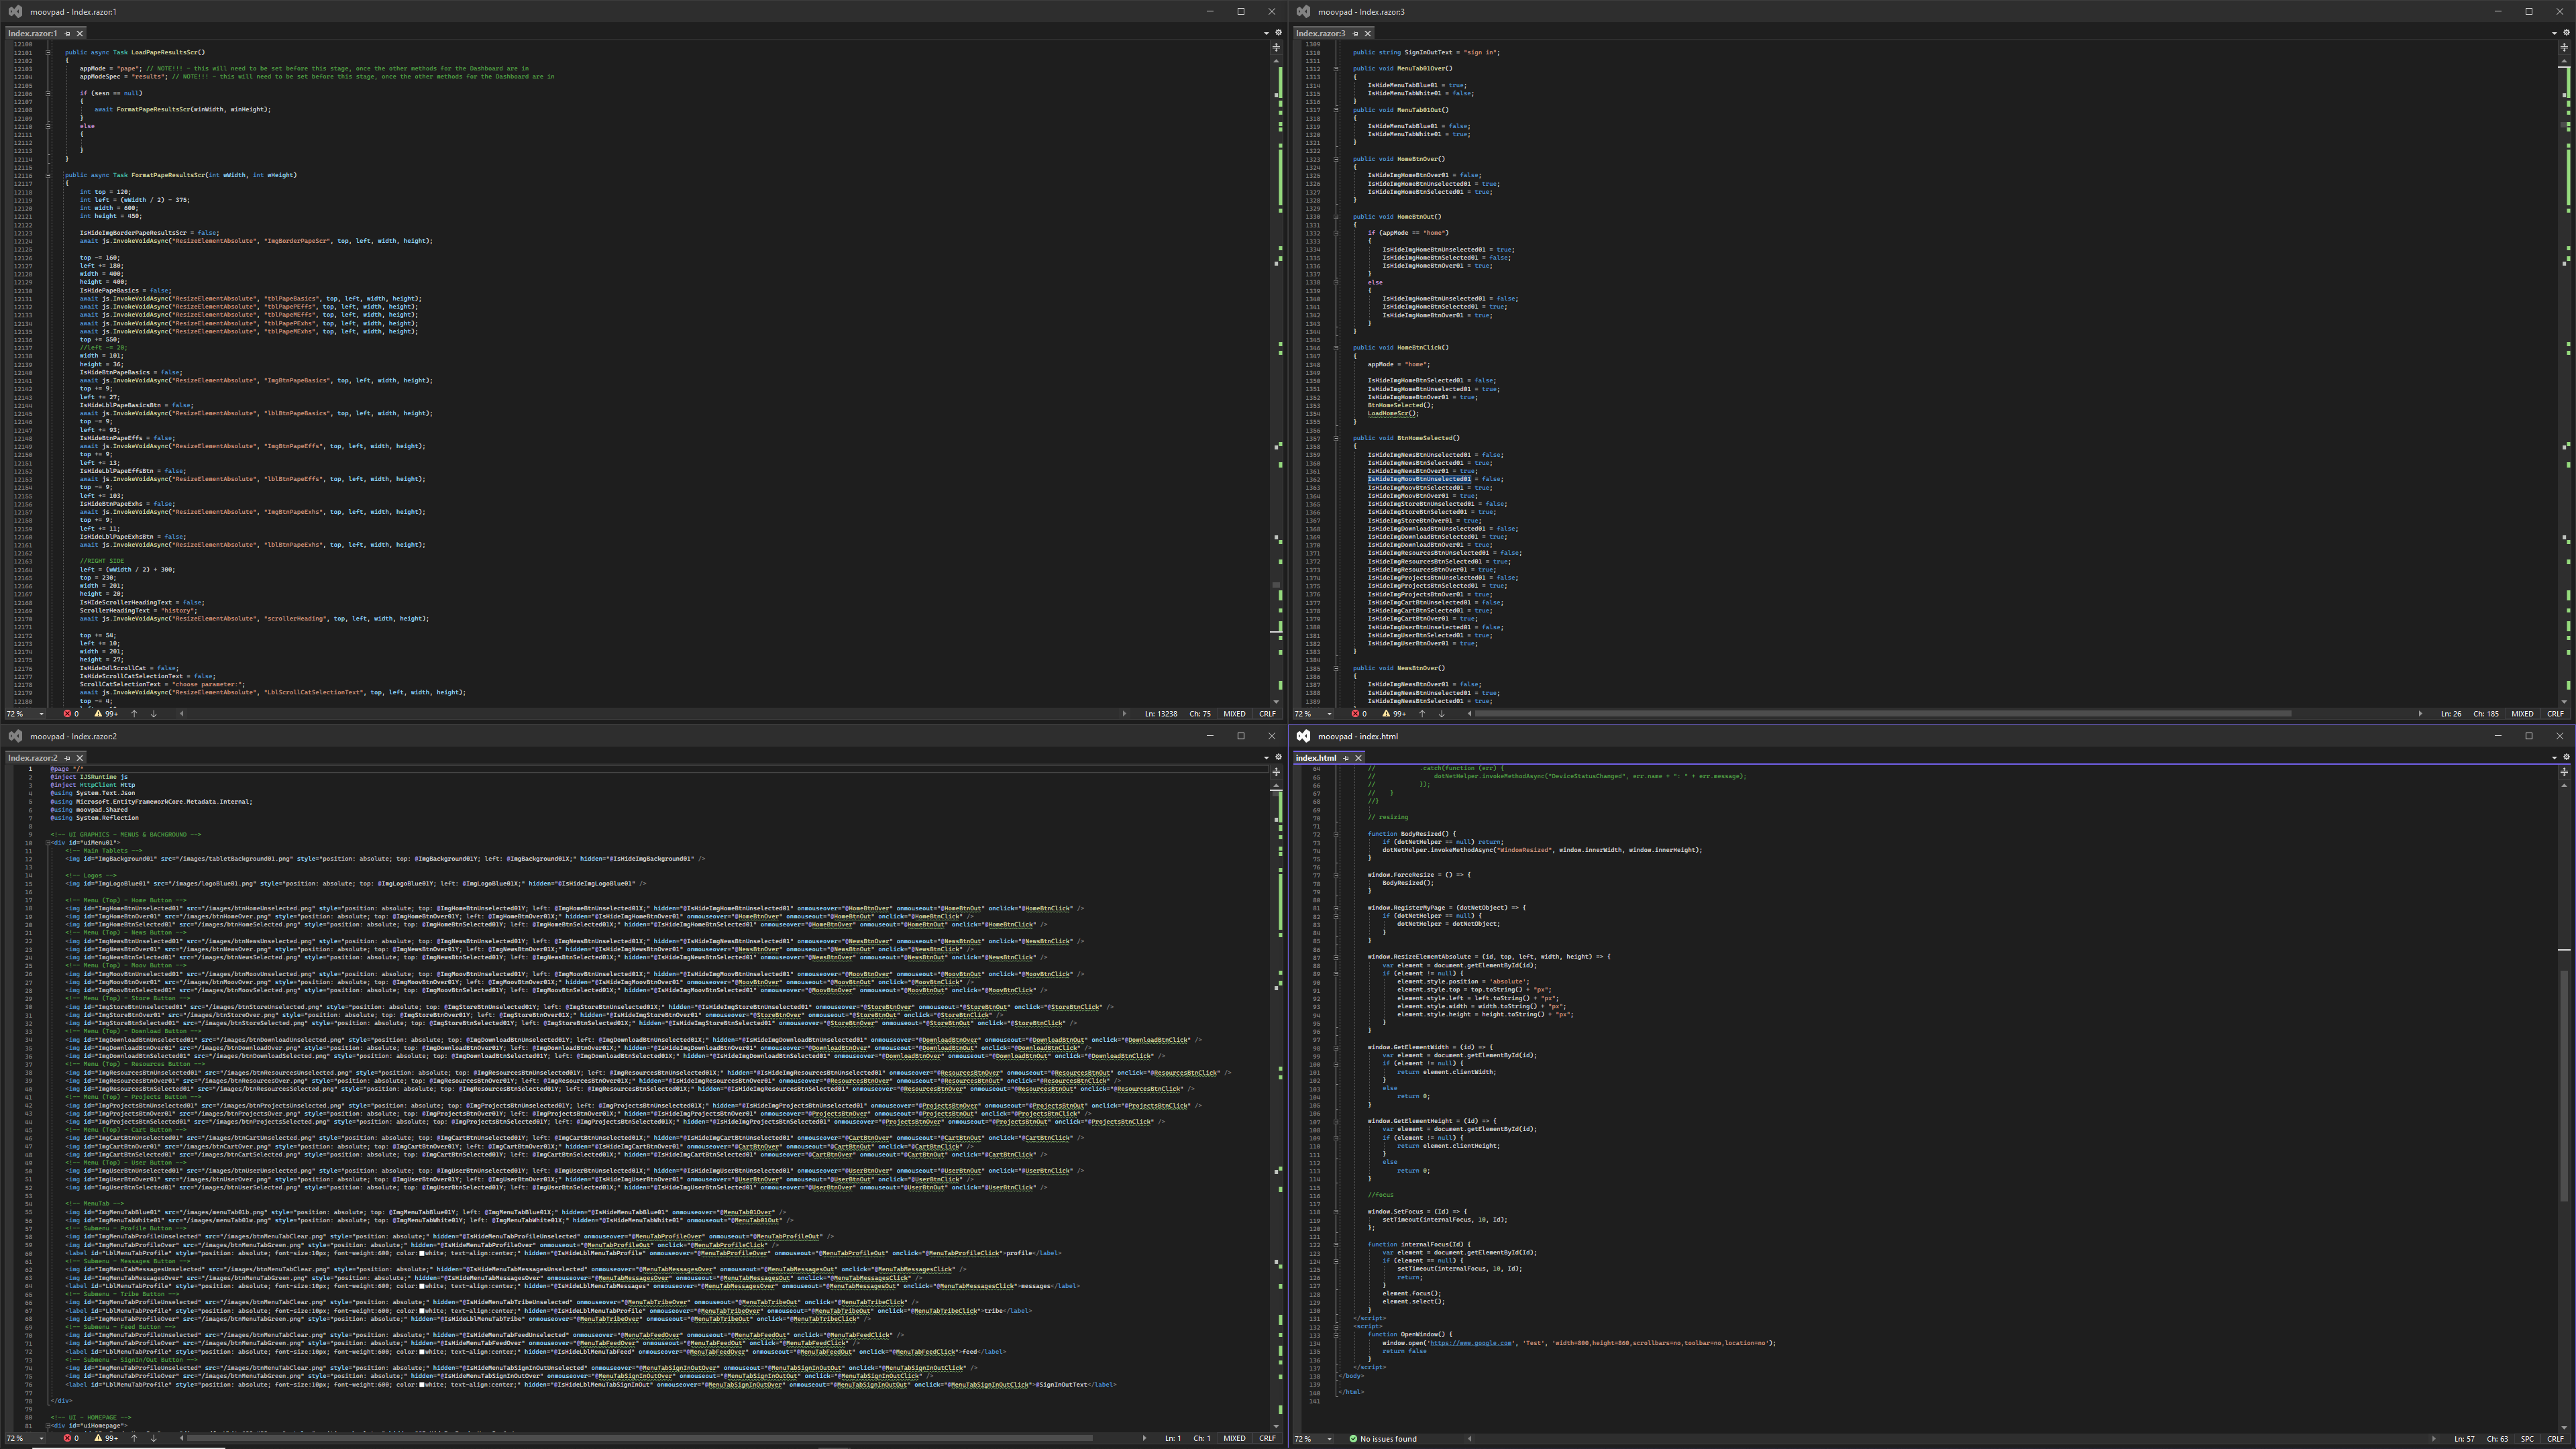Go to next issue in Index.razor:3 window
The width and height of the screenshot is (2576, 1449).
click(x=1441, y=714)
